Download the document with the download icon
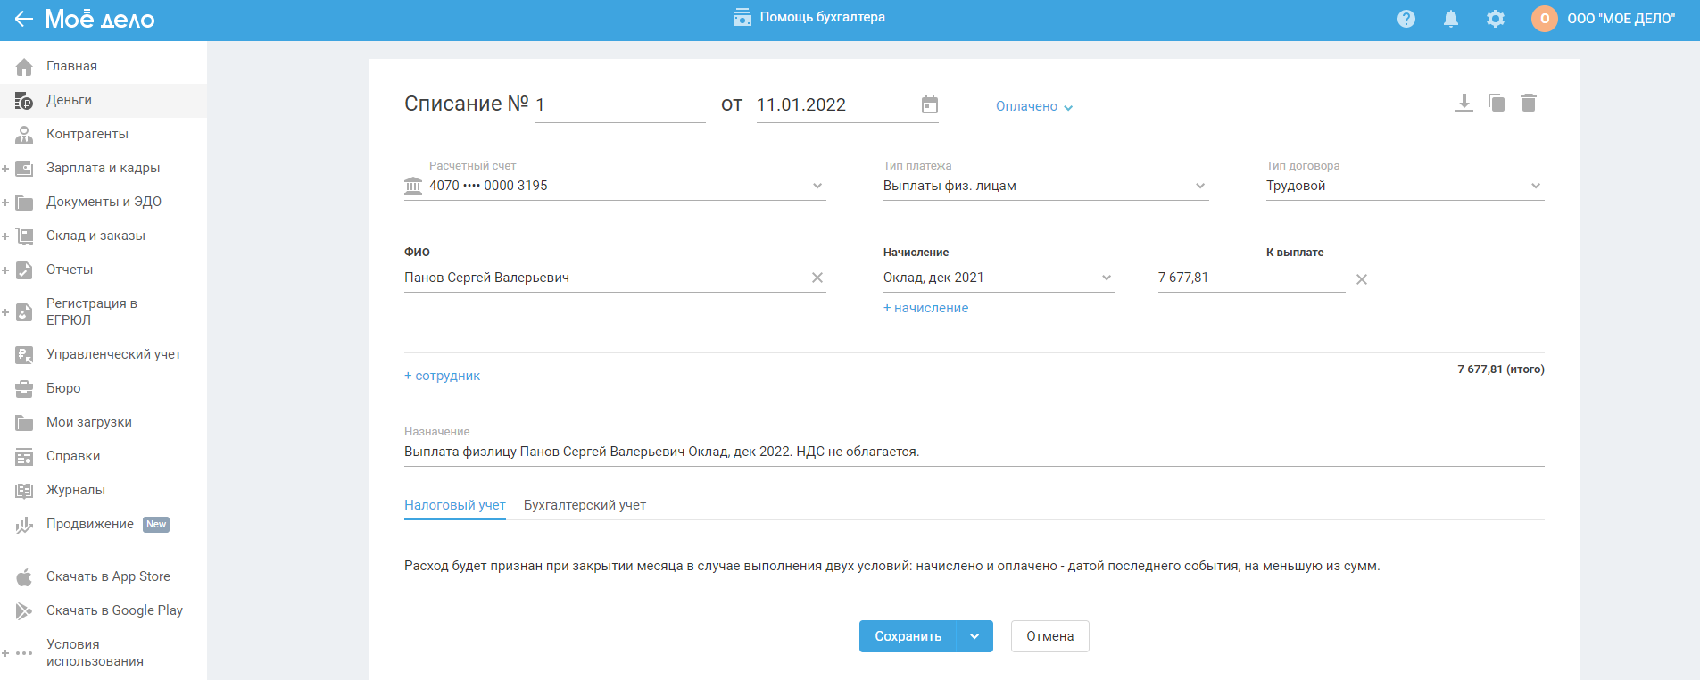This screenshot has width=1700, height=680. point(1464,103)
